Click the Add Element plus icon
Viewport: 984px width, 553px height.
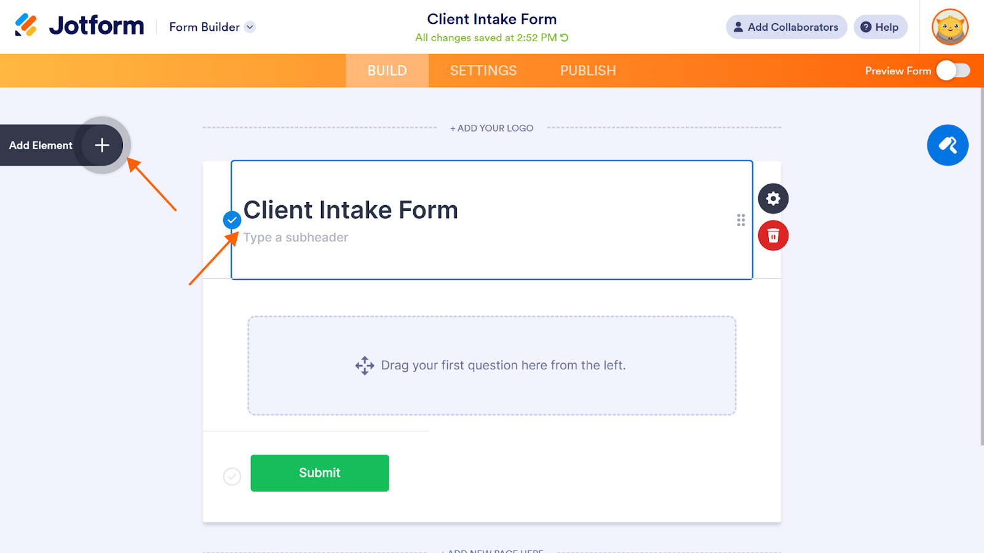[x=102, y=146]
